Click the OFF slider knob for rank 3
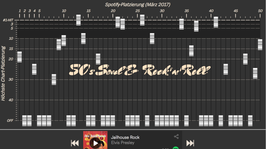 (x=29, y=121)
